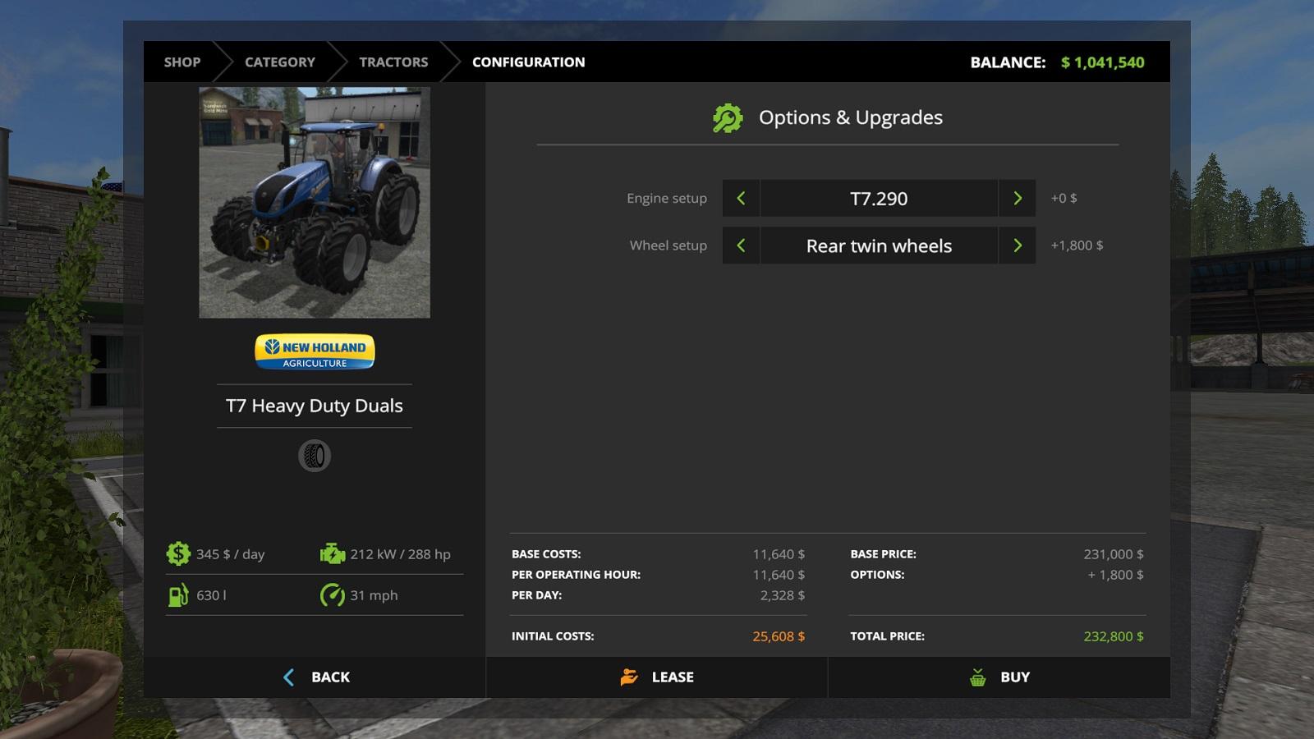Click the hand icon on Lease
The image size is (1314, 739).
[x=629, y=677]
